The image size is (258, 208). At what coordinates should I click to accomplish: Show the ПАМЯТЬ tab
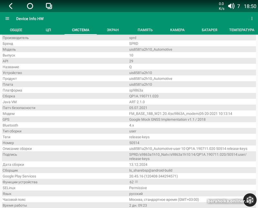145,30
